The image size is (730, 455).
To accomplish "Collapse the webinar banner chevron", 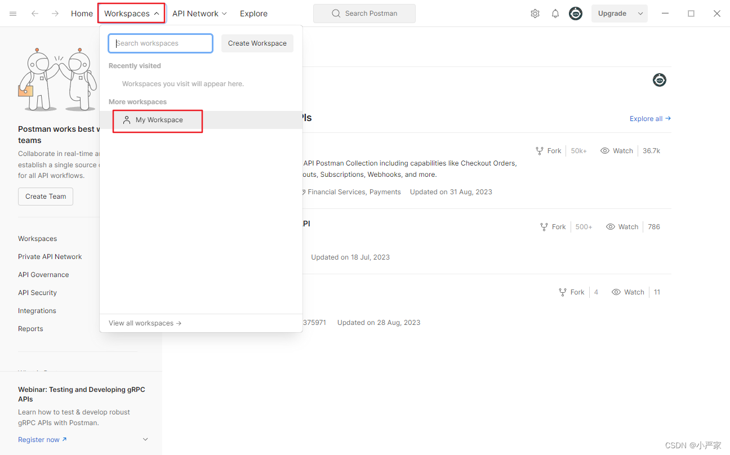I will coord(145,439).
